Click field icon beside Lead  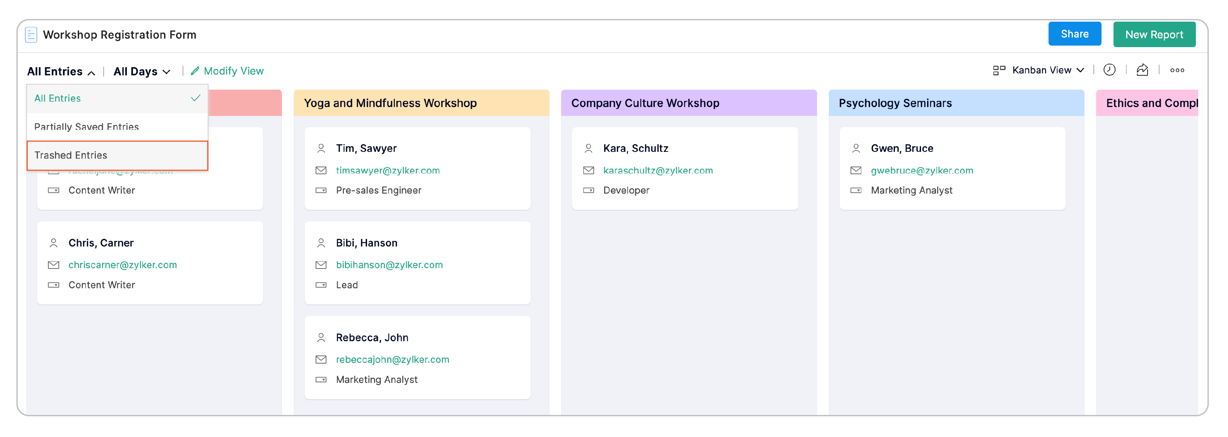coord(321,285)
